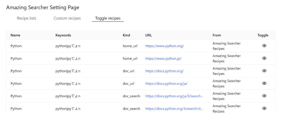The height and width of the screenshot is (113, 304).
Task: Toggle eye for docs.python.org/ja/3/search recipe
Action: [x=264, y=96]
